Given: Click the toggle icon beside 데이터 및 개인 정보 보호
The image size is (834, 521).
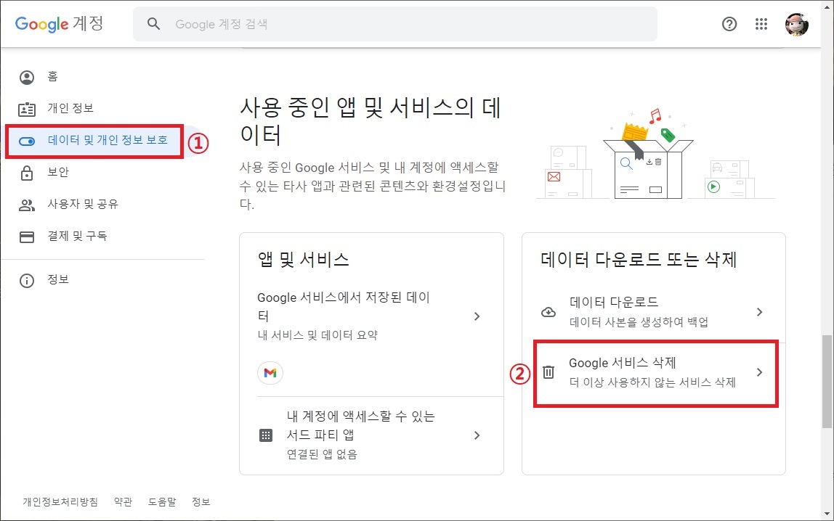Looking at the screenshot, I should point(27,141).
